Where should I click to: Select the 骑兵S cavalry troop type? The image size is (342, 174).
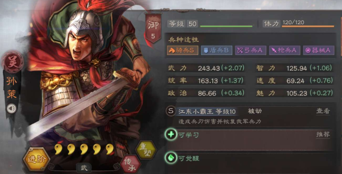(x=183, y=50)
